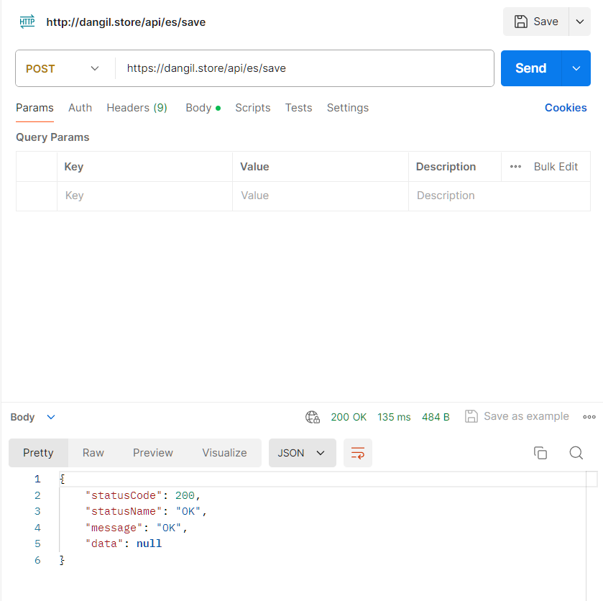603x601 pixels.
Task: Expand the response Body section chevron
Action: (x=51, y=417)
